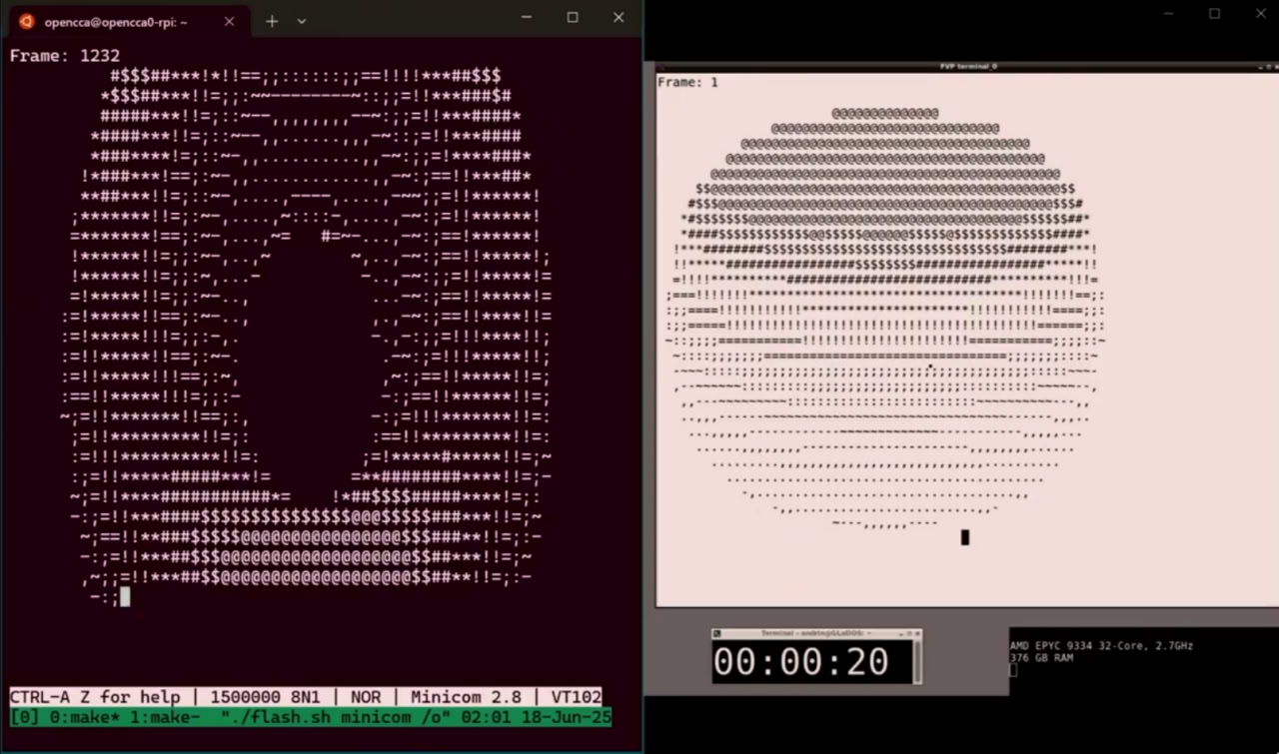Click the Frame: 1232 counter text

[x=66, y=55]
